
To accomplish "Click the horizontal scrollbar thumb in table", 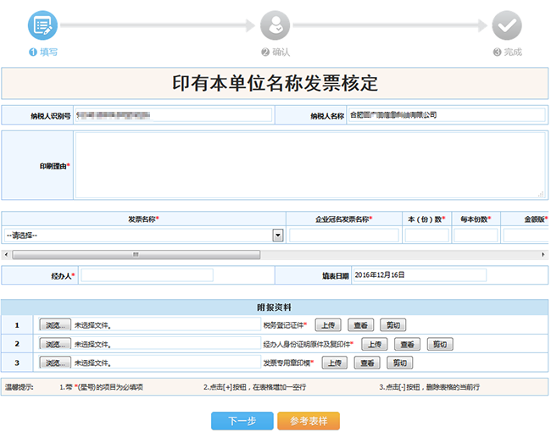I will click(136, 254).
